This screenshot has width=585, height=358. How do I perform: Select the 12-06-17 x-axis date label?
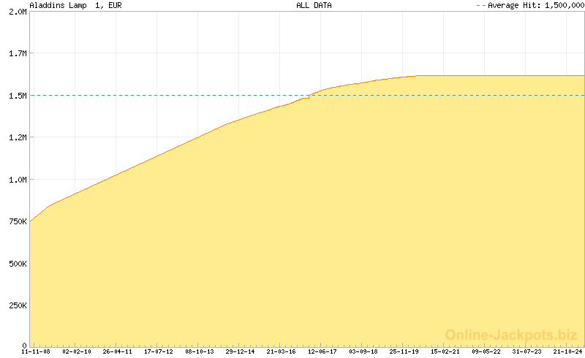(x=322, y=351)
